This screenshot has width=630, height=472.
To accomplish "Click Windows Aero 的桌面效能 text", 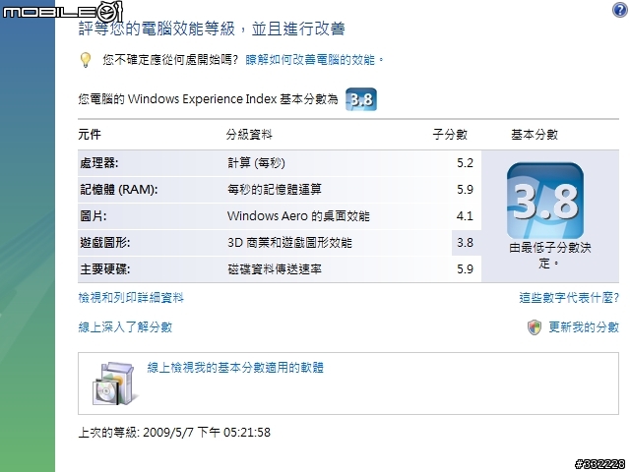I will (x=298, y=216).
